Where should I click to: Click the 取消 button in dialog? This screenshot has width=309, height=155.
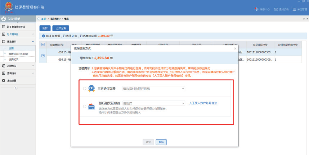161,142
